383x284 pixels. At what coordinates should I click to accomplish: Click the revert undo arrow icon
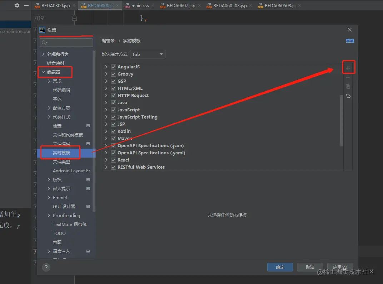pyautogui.click(x=348, y=96)
